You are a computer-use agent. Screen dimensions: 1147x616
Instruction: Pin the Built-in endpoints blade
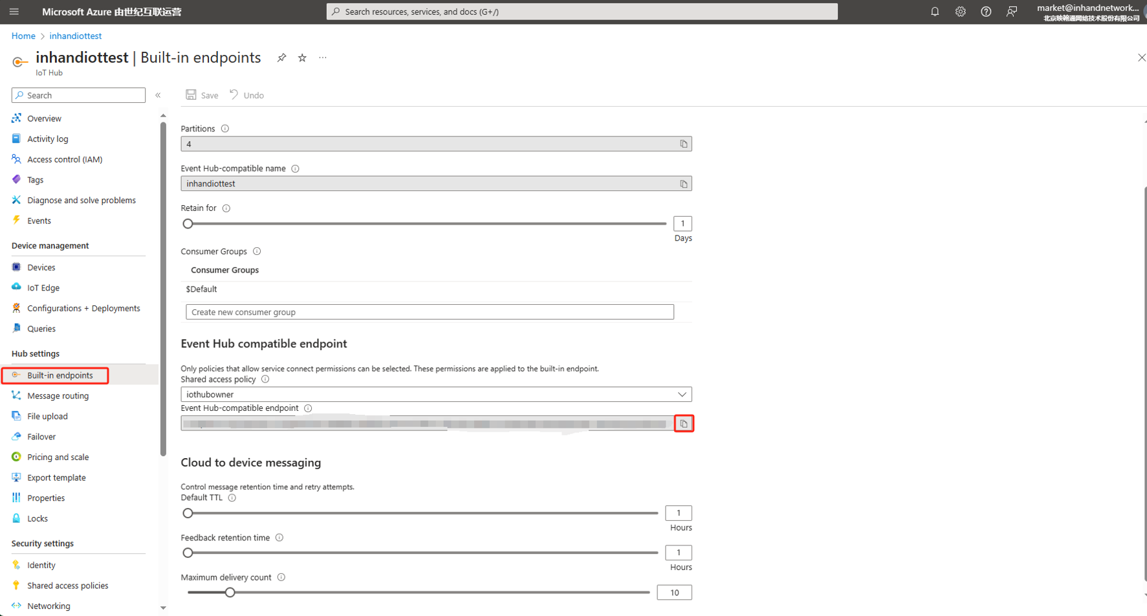[x=281, y=58]
